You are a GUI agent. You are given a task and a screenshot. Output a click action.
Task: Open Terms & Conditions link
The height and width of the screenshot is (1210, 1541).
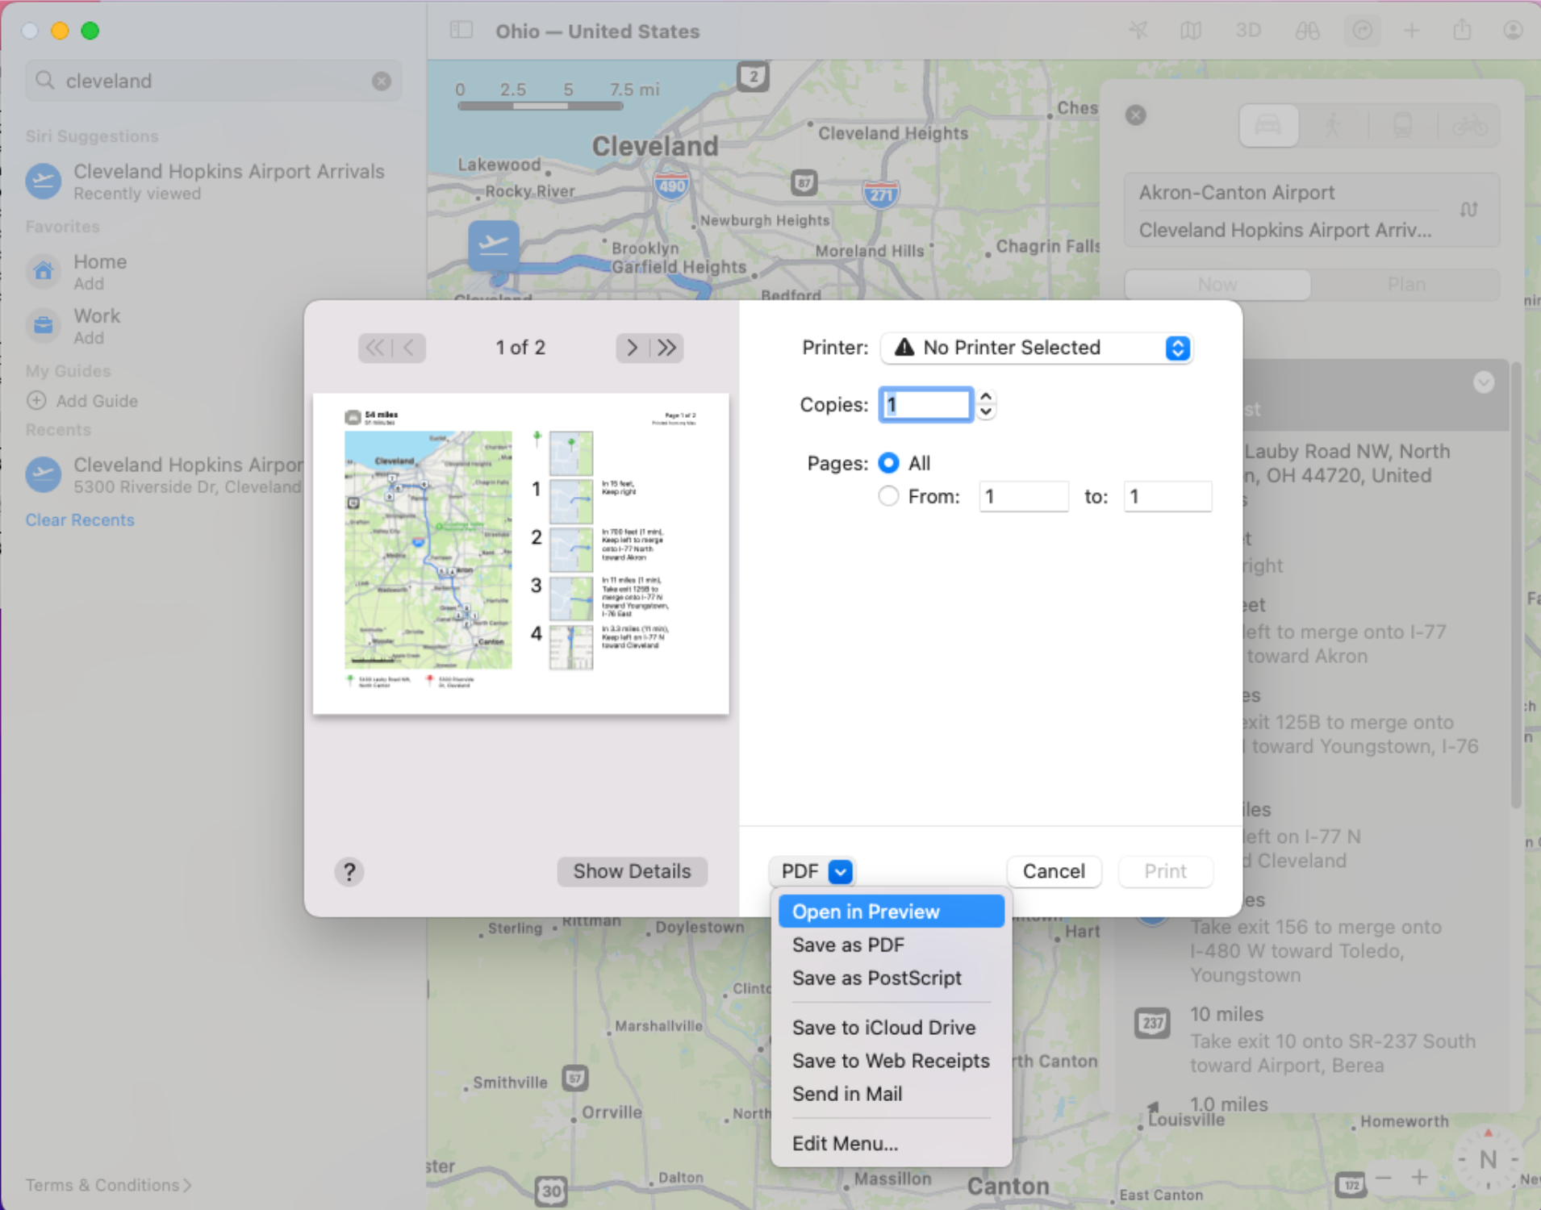[108, 1185]
